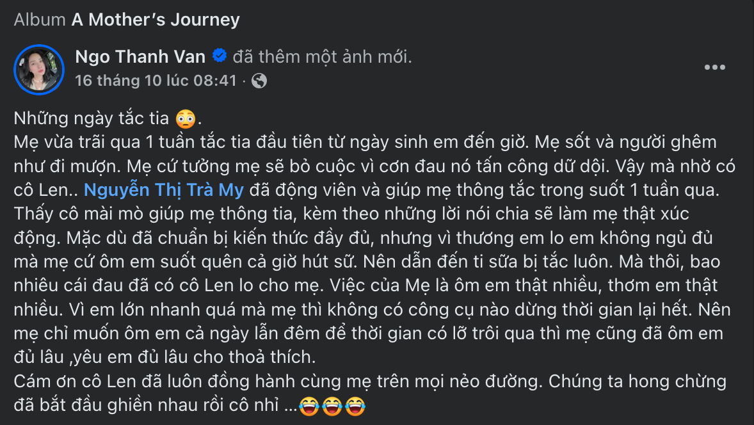Click the globe public privacy icon

[x=259, y=81]
